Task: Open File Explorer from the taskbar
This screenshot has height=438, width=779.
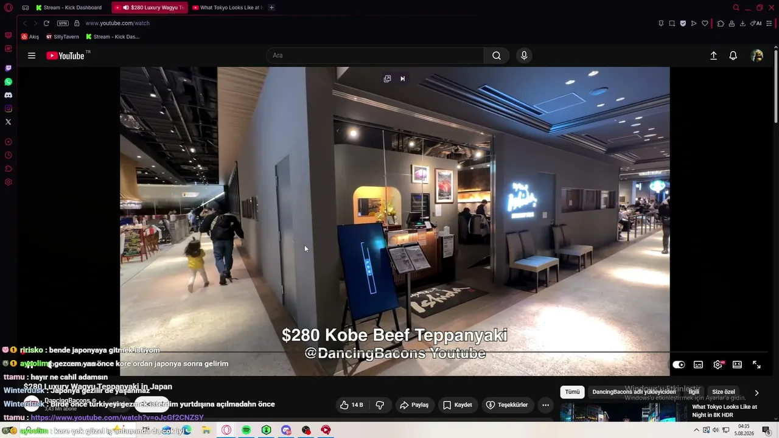Action: tap(206, 430)
